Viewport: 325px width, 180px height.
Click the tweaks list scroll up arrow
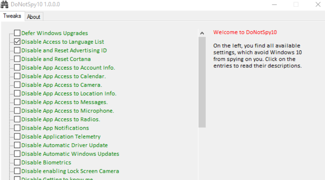(x=202, y=33)
